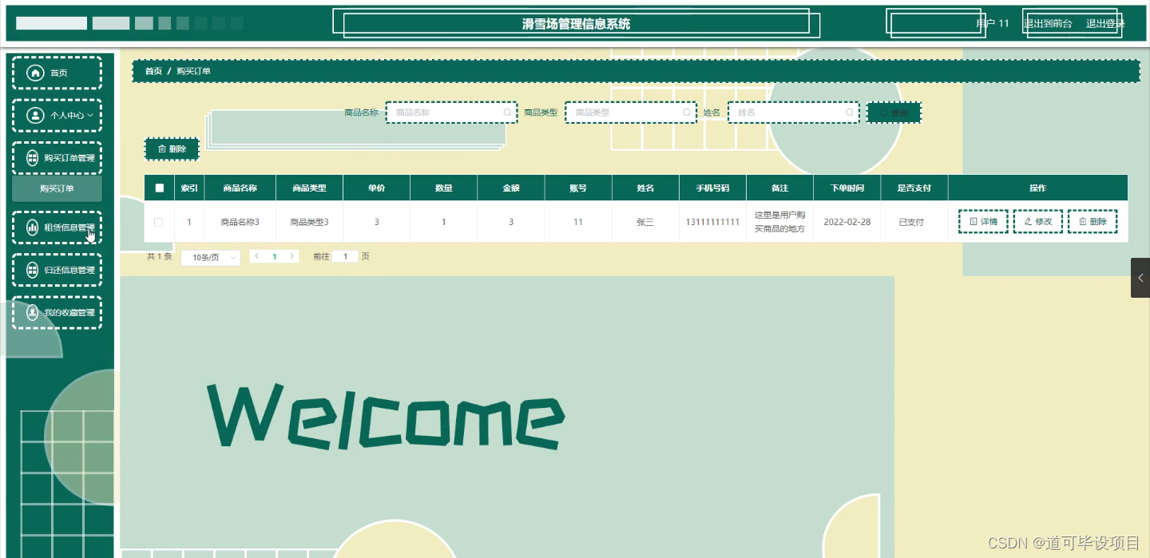Click the collapse arrow tab at right edge
The image size is (1150, 558).
click(x=1140, y=278)
